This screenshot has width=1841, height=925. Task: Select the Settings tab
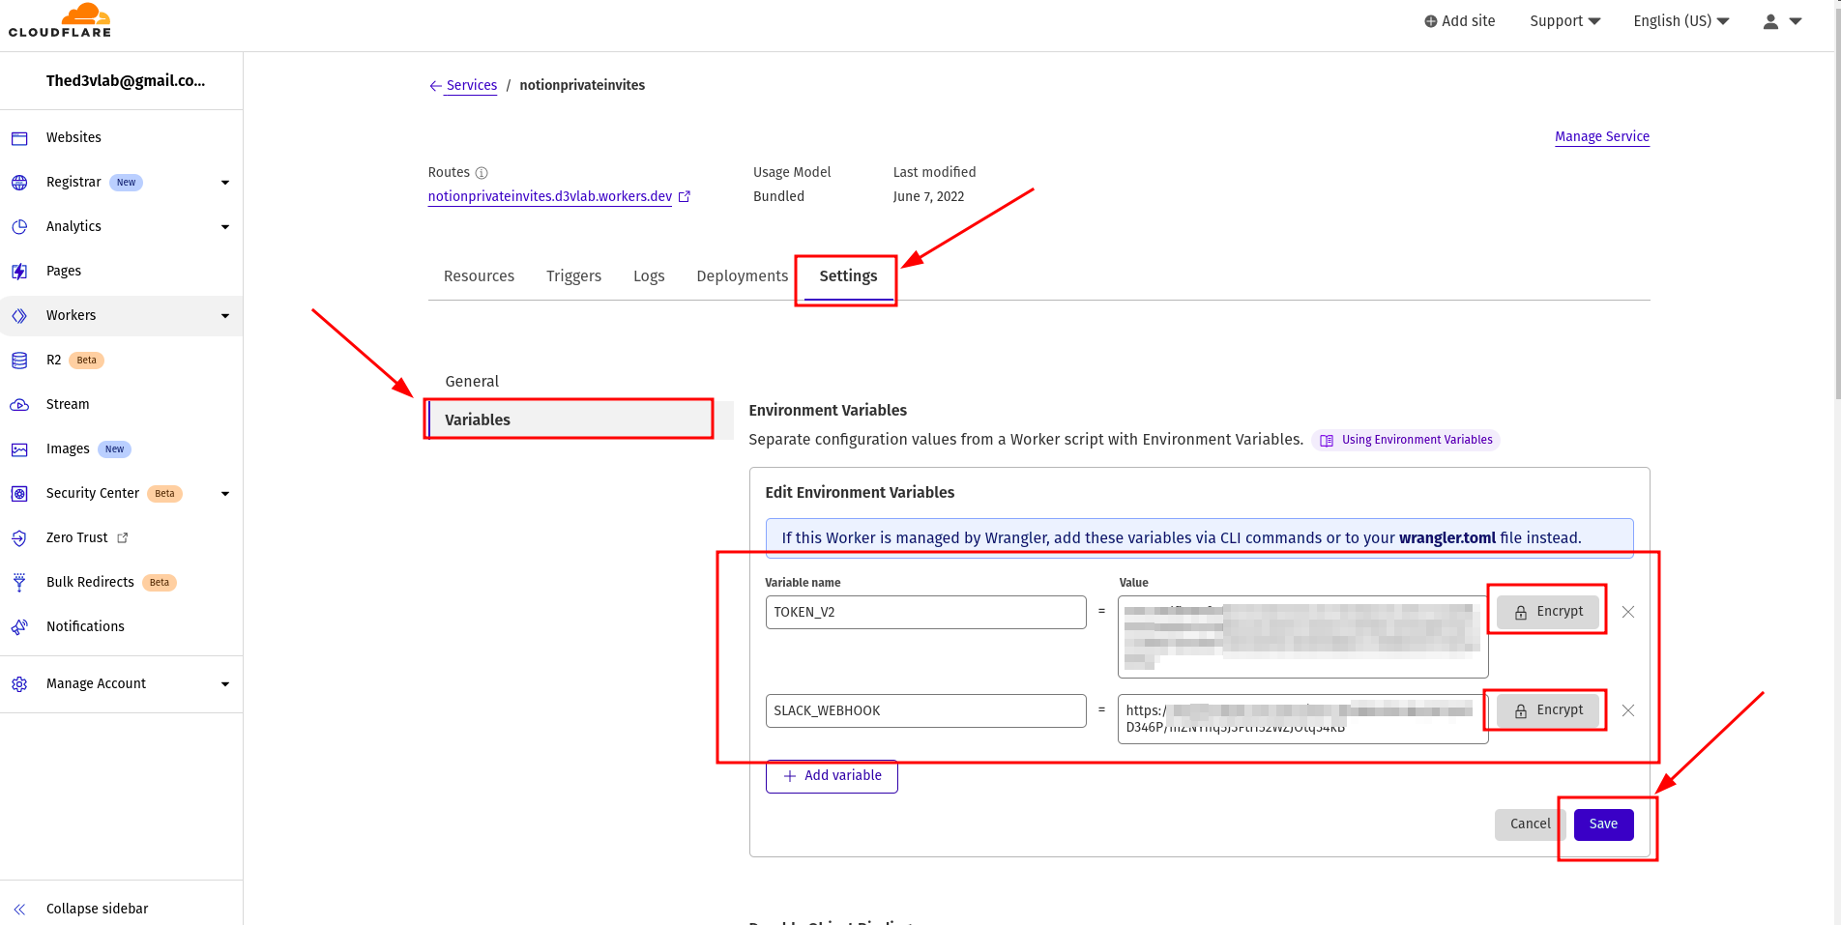coord(848,276)
